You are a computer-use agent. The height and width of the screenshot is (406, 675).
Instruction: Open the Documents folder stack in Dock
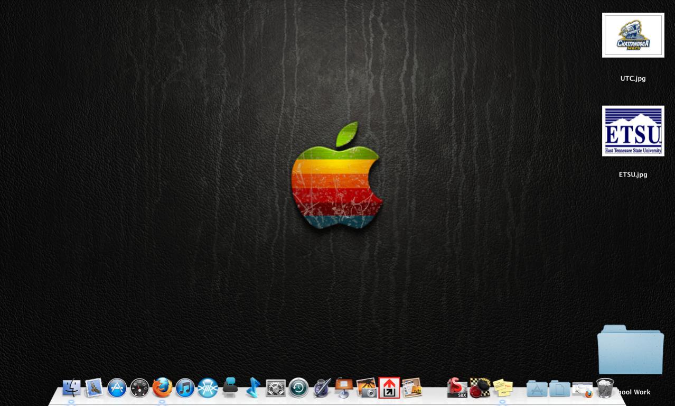(559, 389)
